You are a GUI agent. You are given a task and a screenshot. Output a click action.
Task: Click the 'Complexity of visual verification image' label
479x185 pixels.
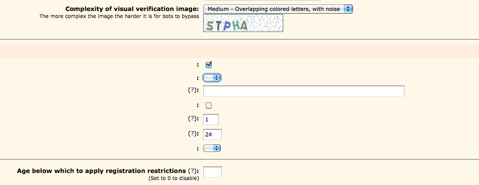coord(132,9)
